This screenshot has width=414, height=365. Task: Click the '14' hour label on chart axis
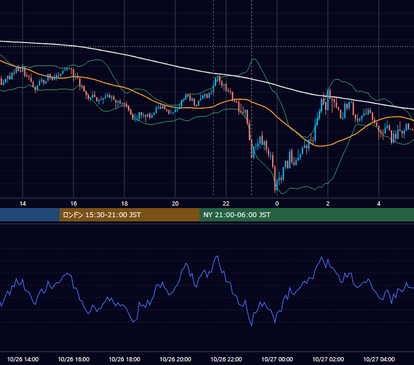click(x=23, y=204)
